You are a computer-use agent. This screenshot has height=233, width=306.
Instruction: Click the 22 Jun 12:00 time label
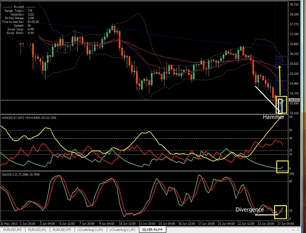[246, 223]
